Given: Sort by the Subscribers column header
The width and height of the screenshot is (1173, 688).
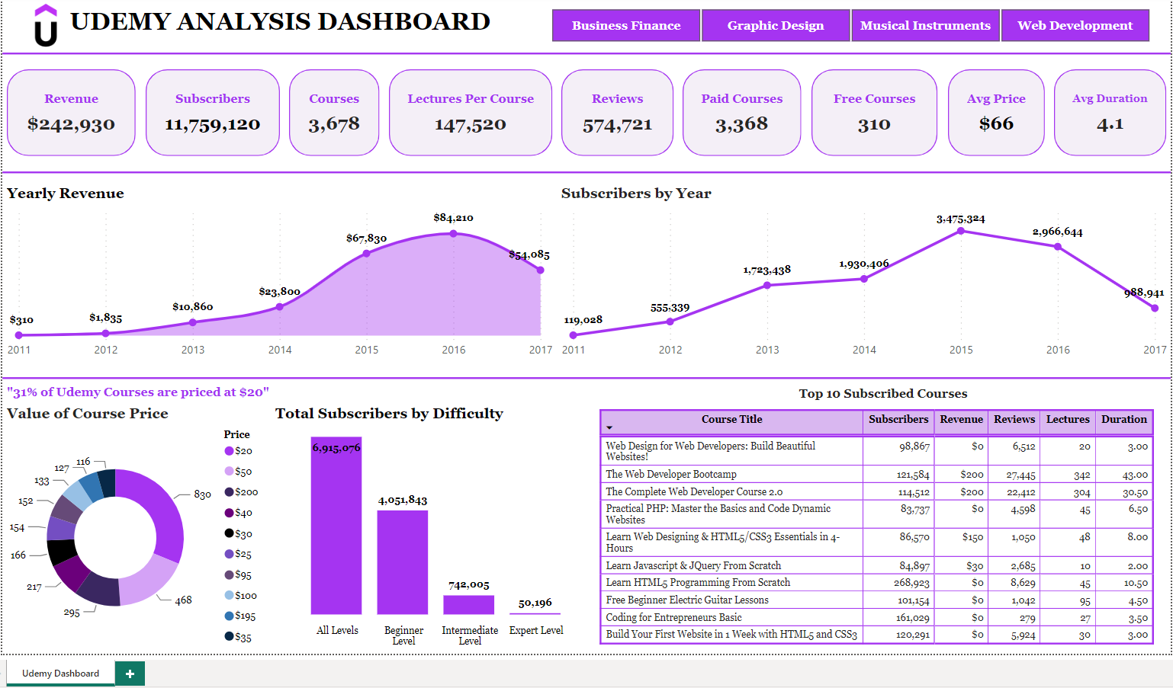Looking at the screenshot, I should 898,420.
